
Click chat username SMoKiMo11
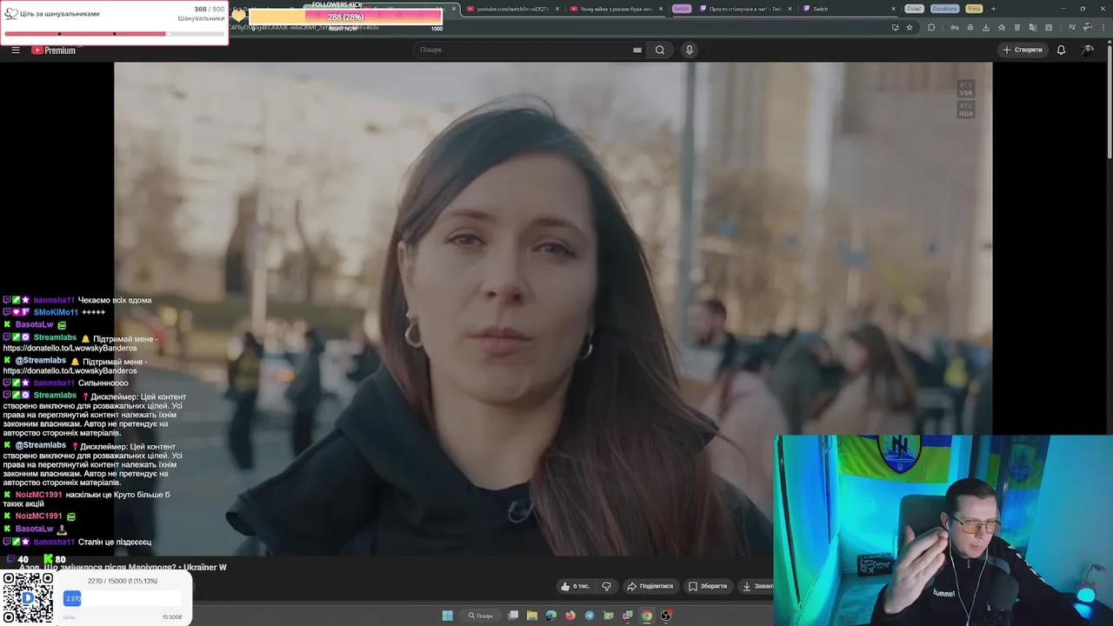(x=56, y=312)
